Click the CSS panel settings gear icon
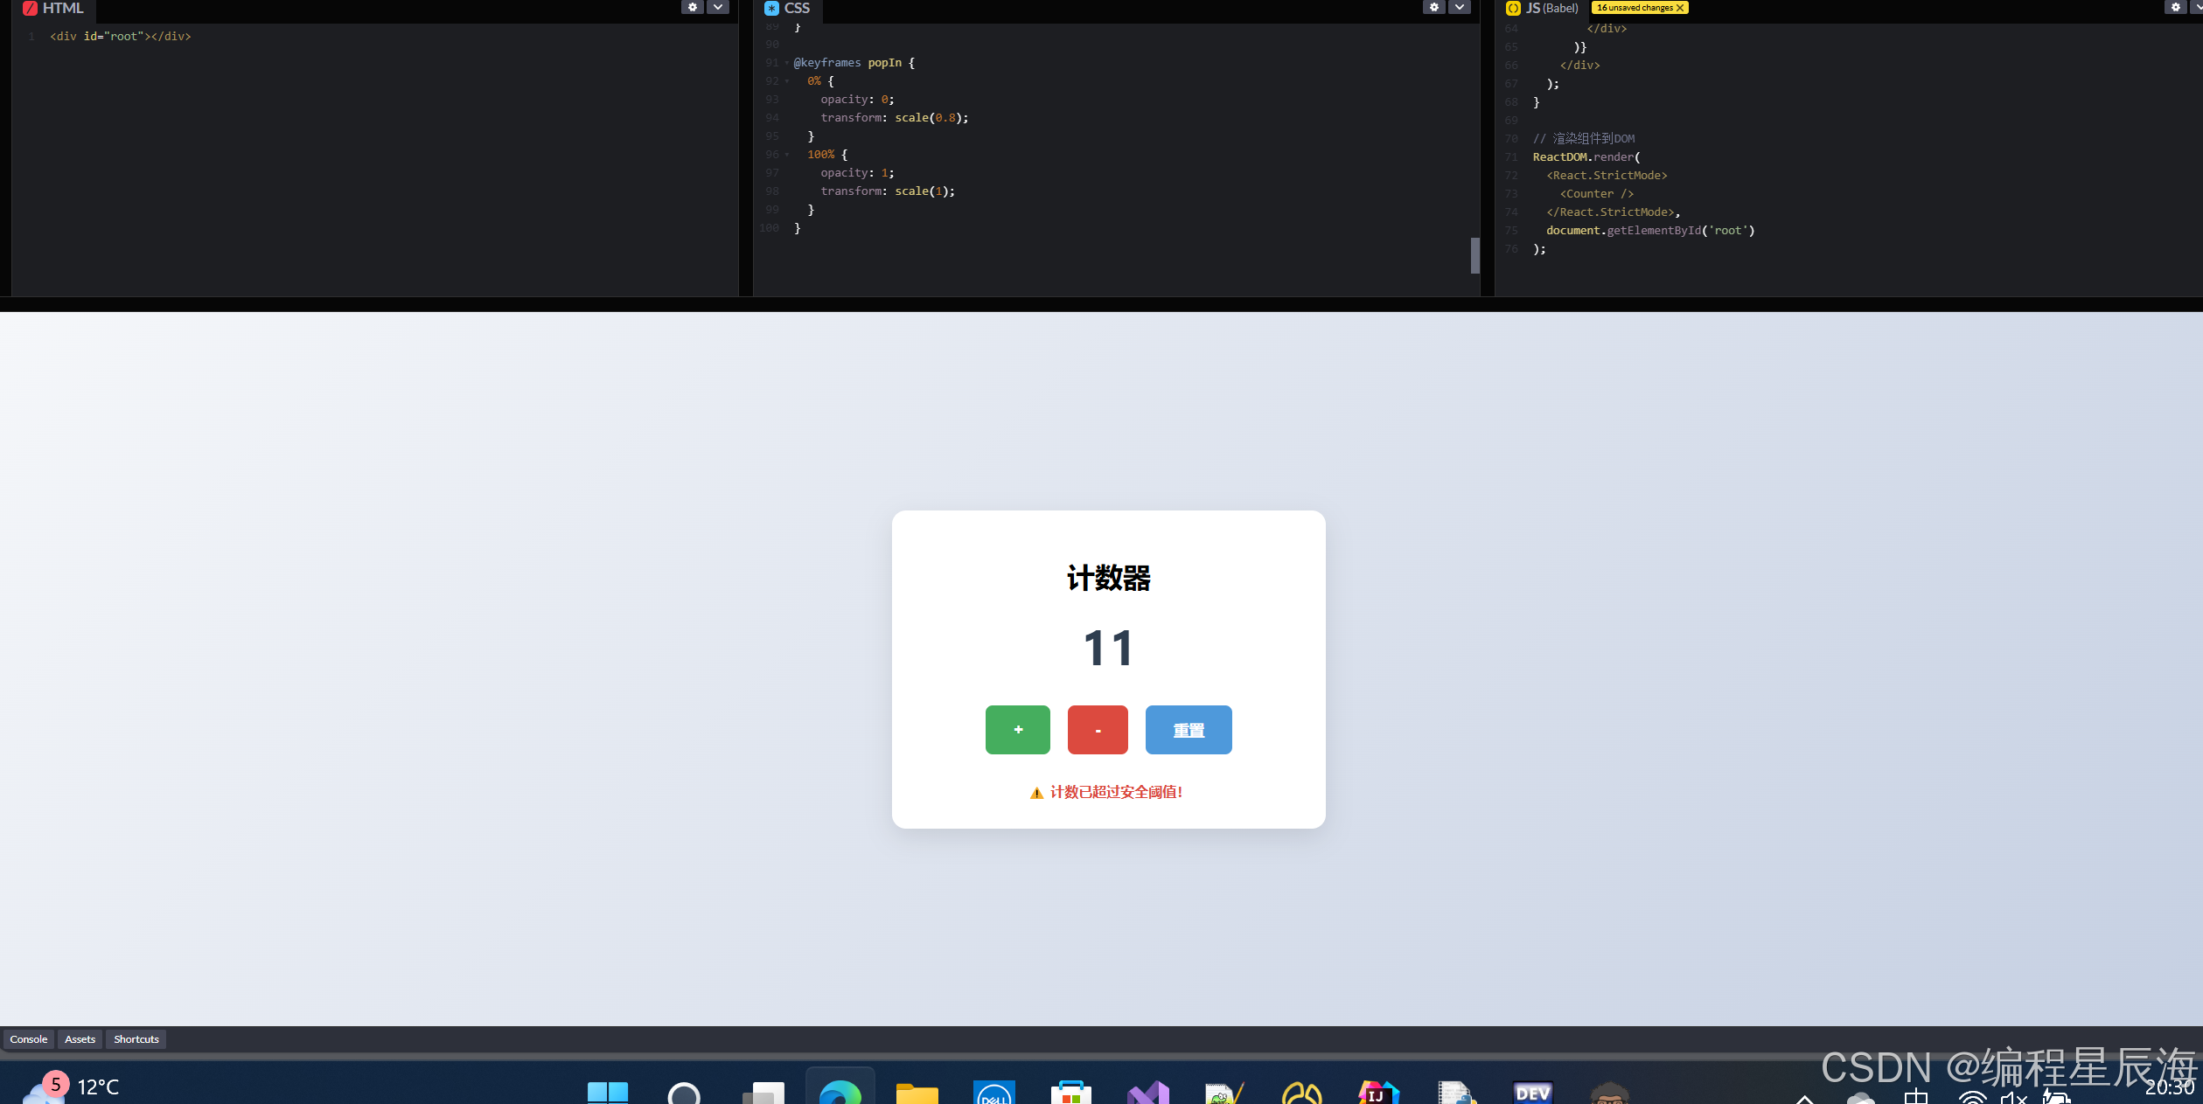Screen dimensions: 2203x1104 tap(1434, 9)
